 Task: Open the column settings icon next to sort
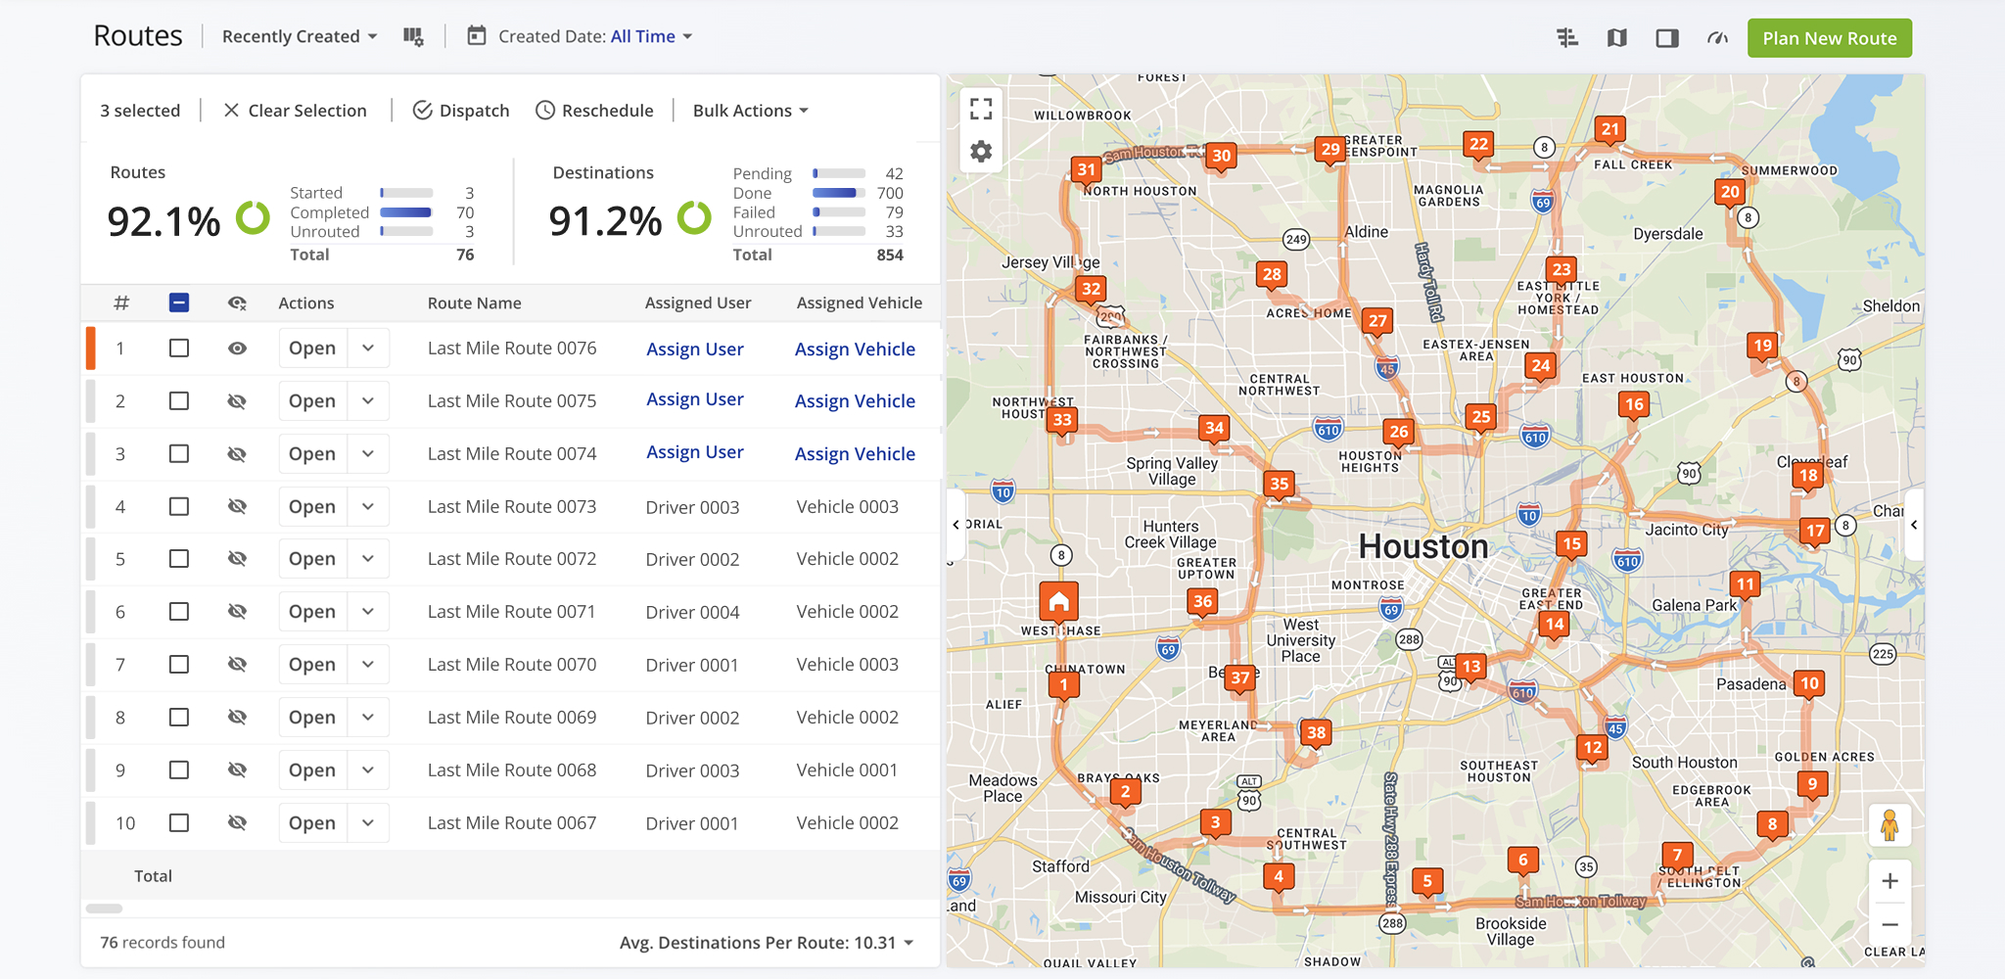(413, 35)
